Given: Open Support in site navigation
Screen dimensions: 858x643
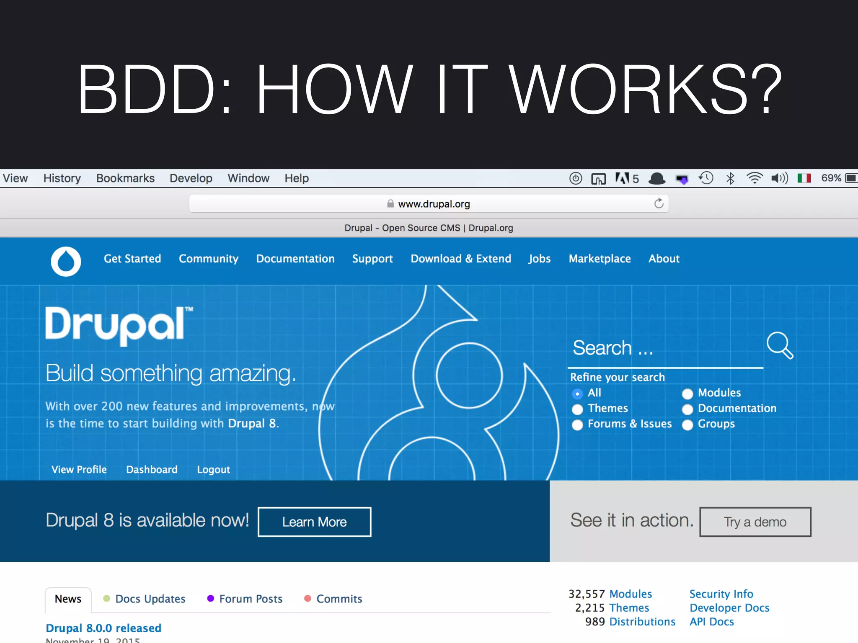Looking at the screenshot, I should click(372, 259).
